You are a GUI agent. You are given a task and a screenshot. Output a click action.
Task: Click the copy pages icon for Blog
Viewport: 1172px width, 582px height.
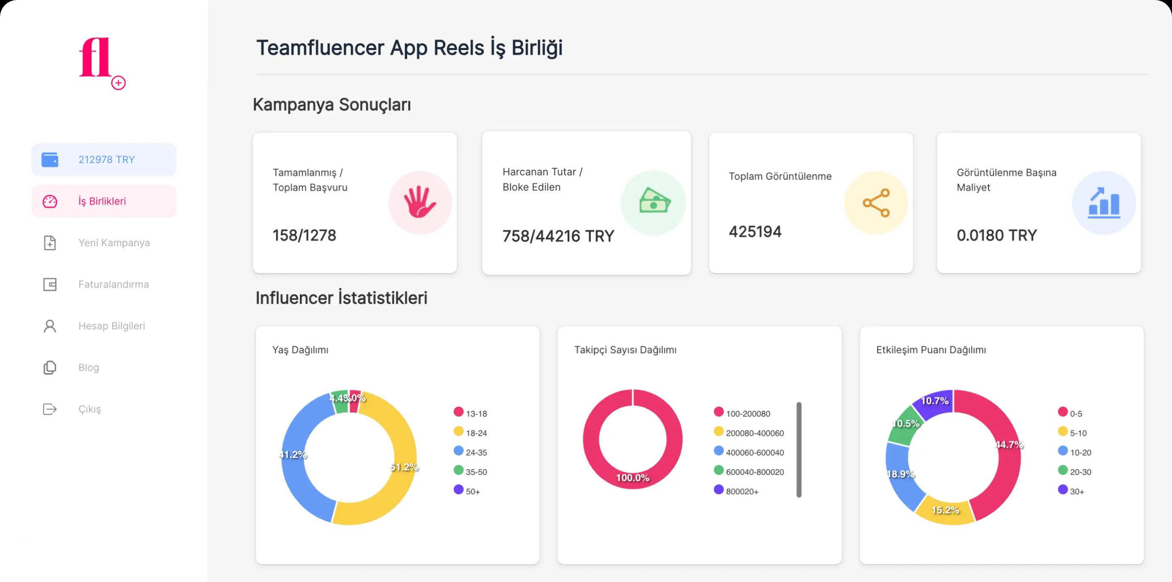pos(50,367)
